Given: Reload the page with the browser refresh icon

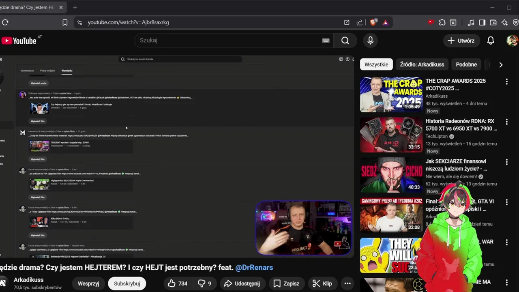Looking at the screenshot, I should (5, 22).
